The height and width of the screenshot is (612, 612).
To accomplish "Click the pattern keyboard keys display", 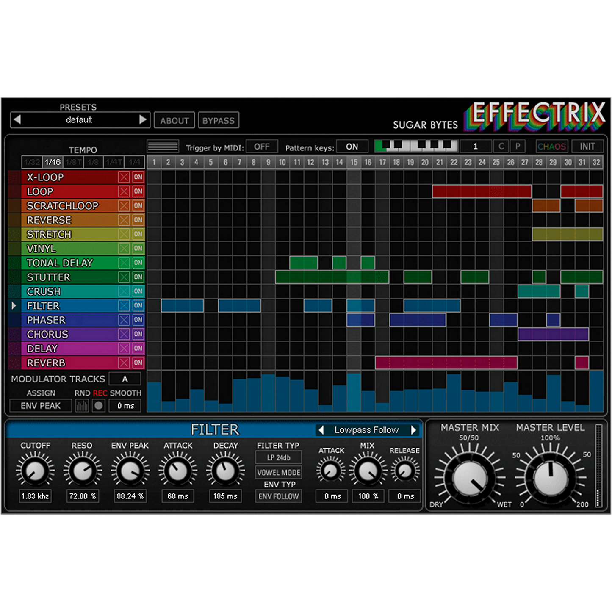I will click(416, 146).
